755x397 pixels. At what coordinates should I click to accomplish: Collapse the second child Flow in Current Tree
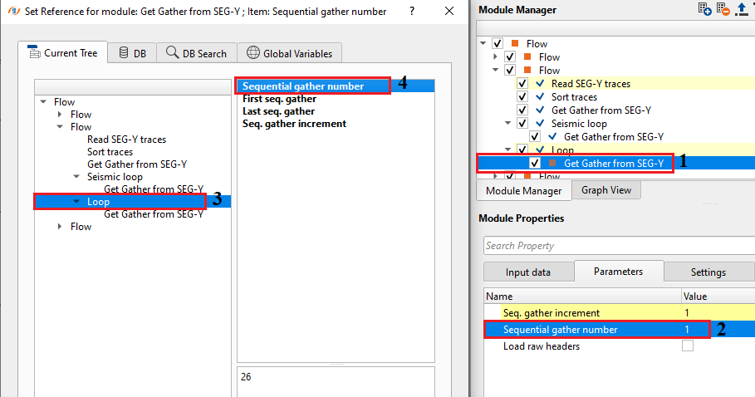(60, 126)
